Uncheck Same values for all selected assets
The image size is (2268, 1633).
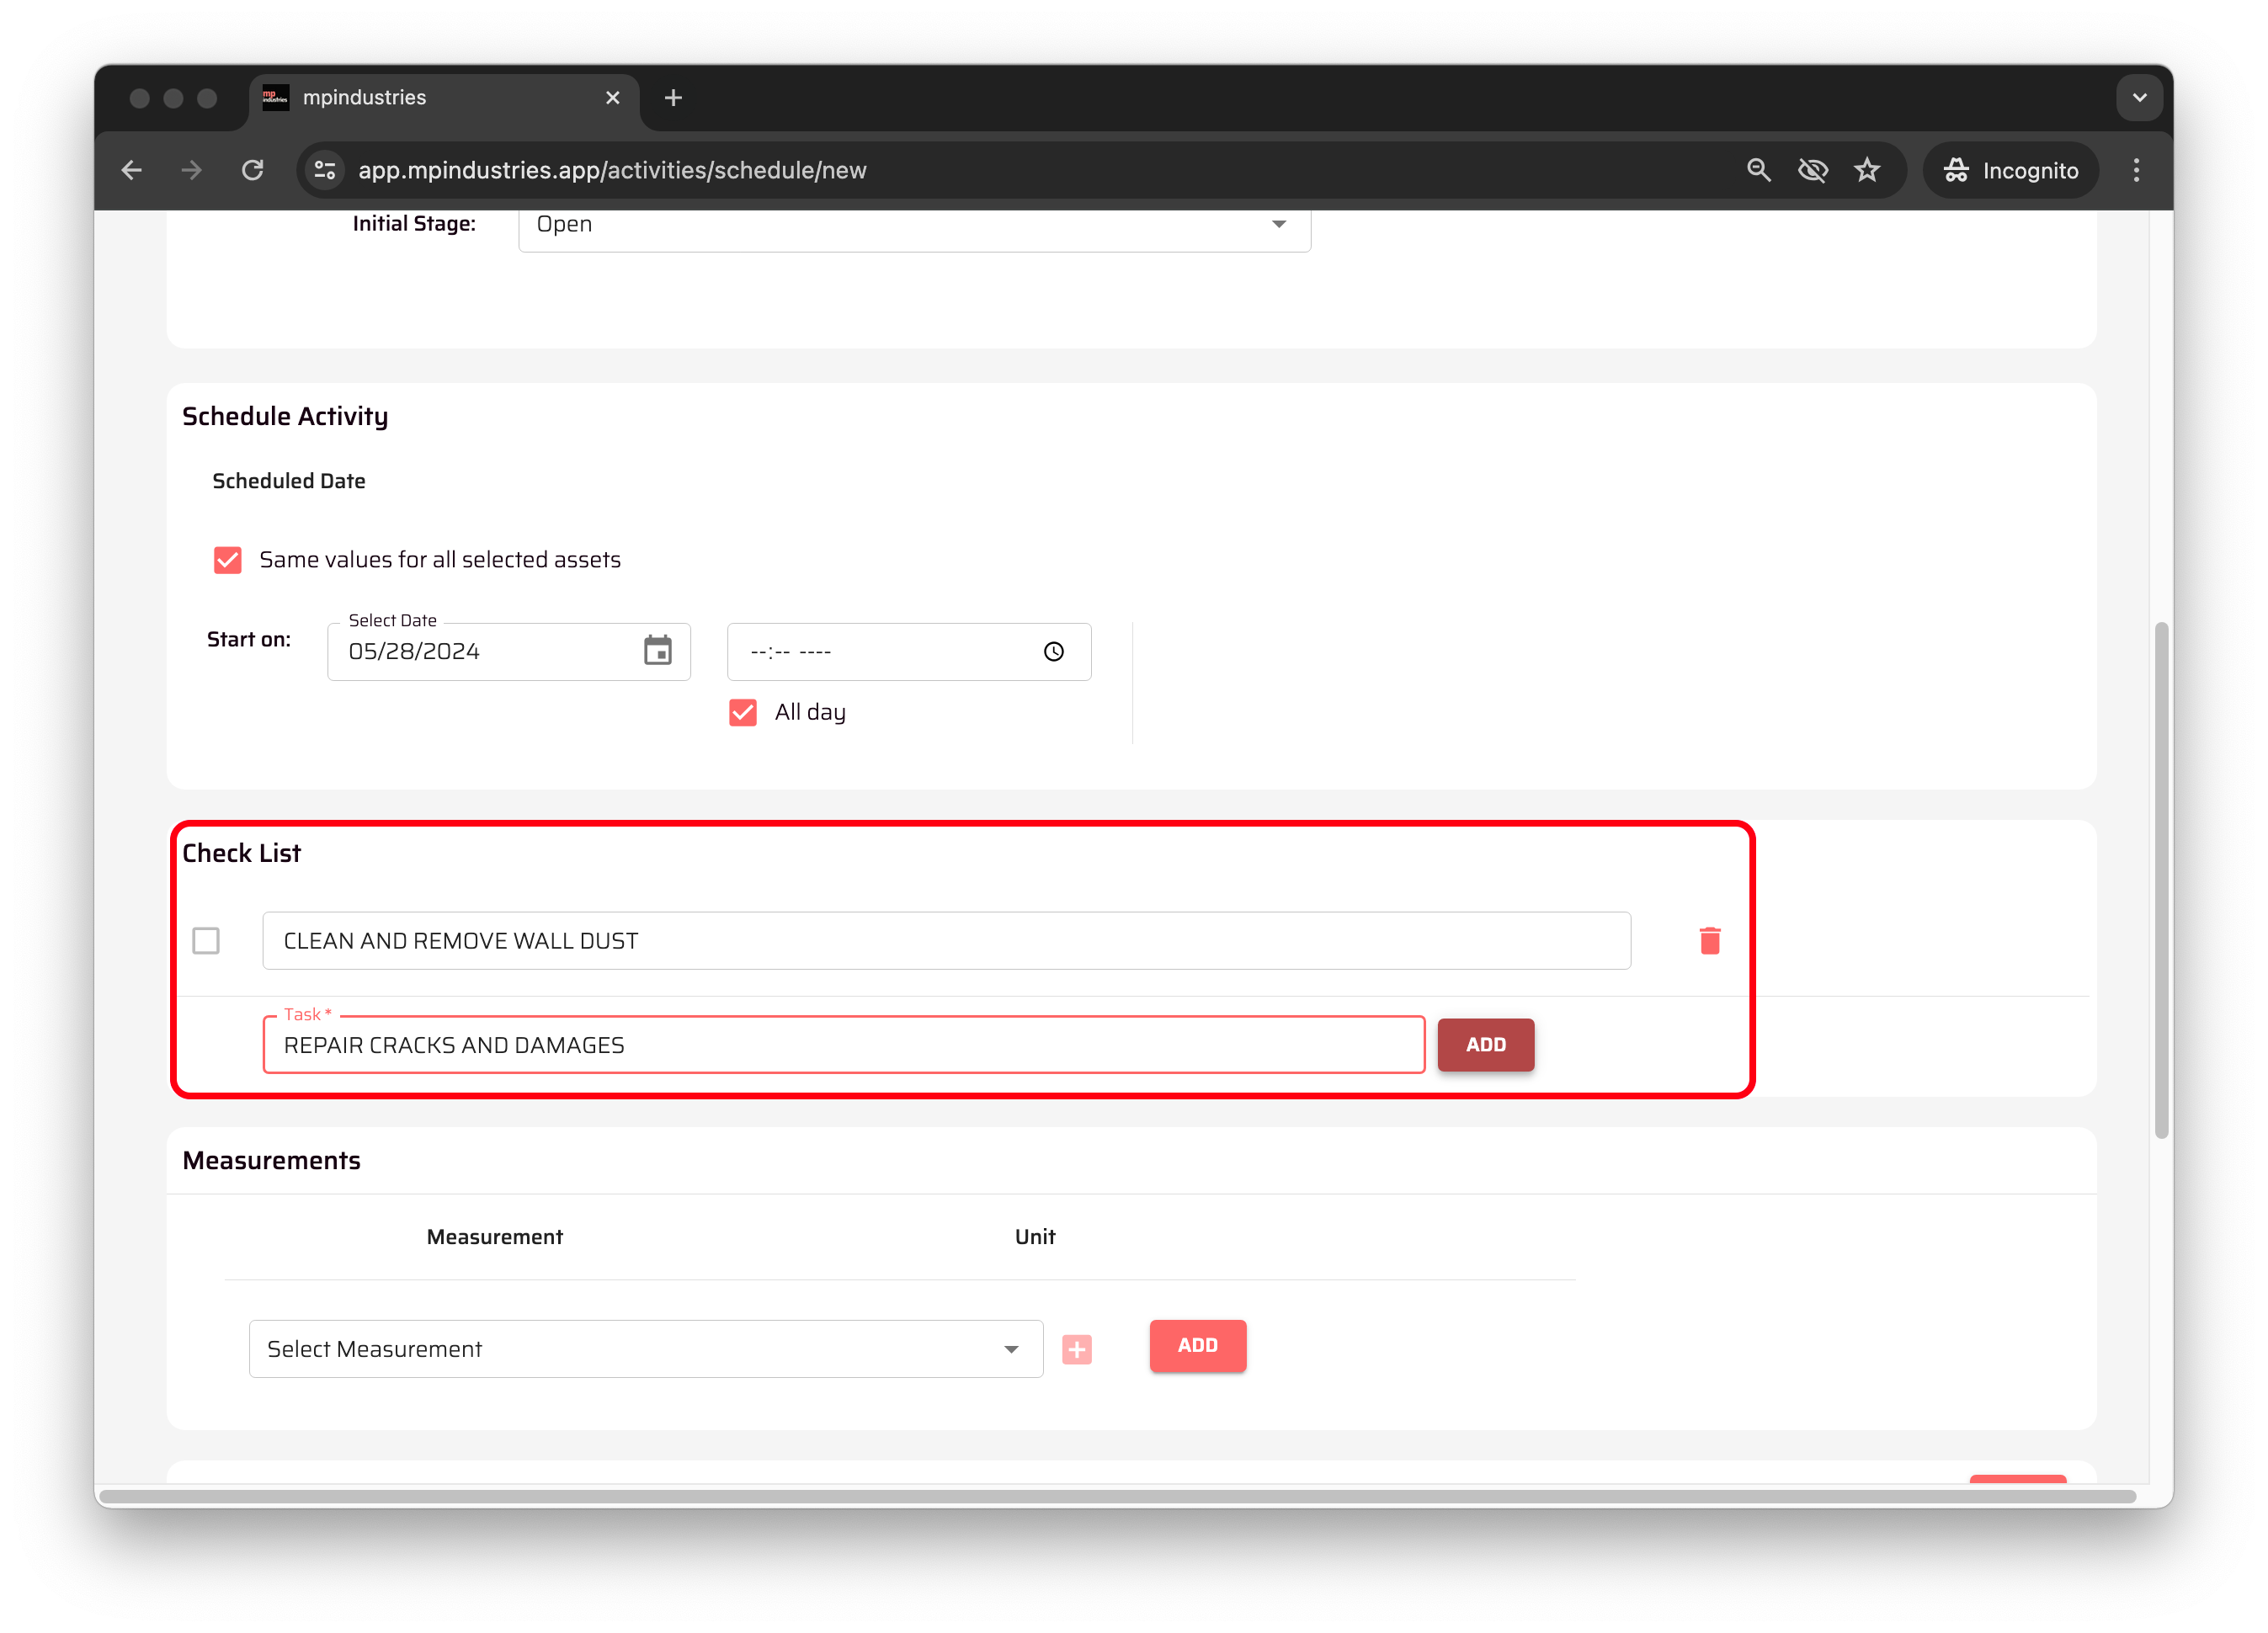(x=227, y=560)
